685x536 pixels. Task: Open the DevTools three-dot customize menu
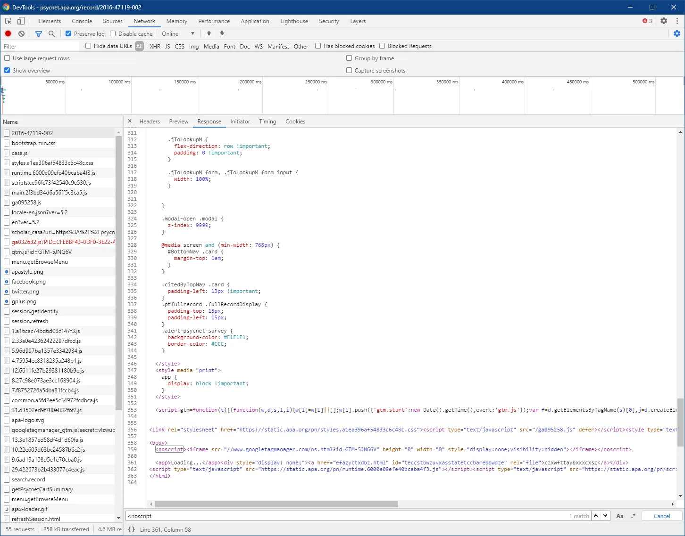[677, 21]
